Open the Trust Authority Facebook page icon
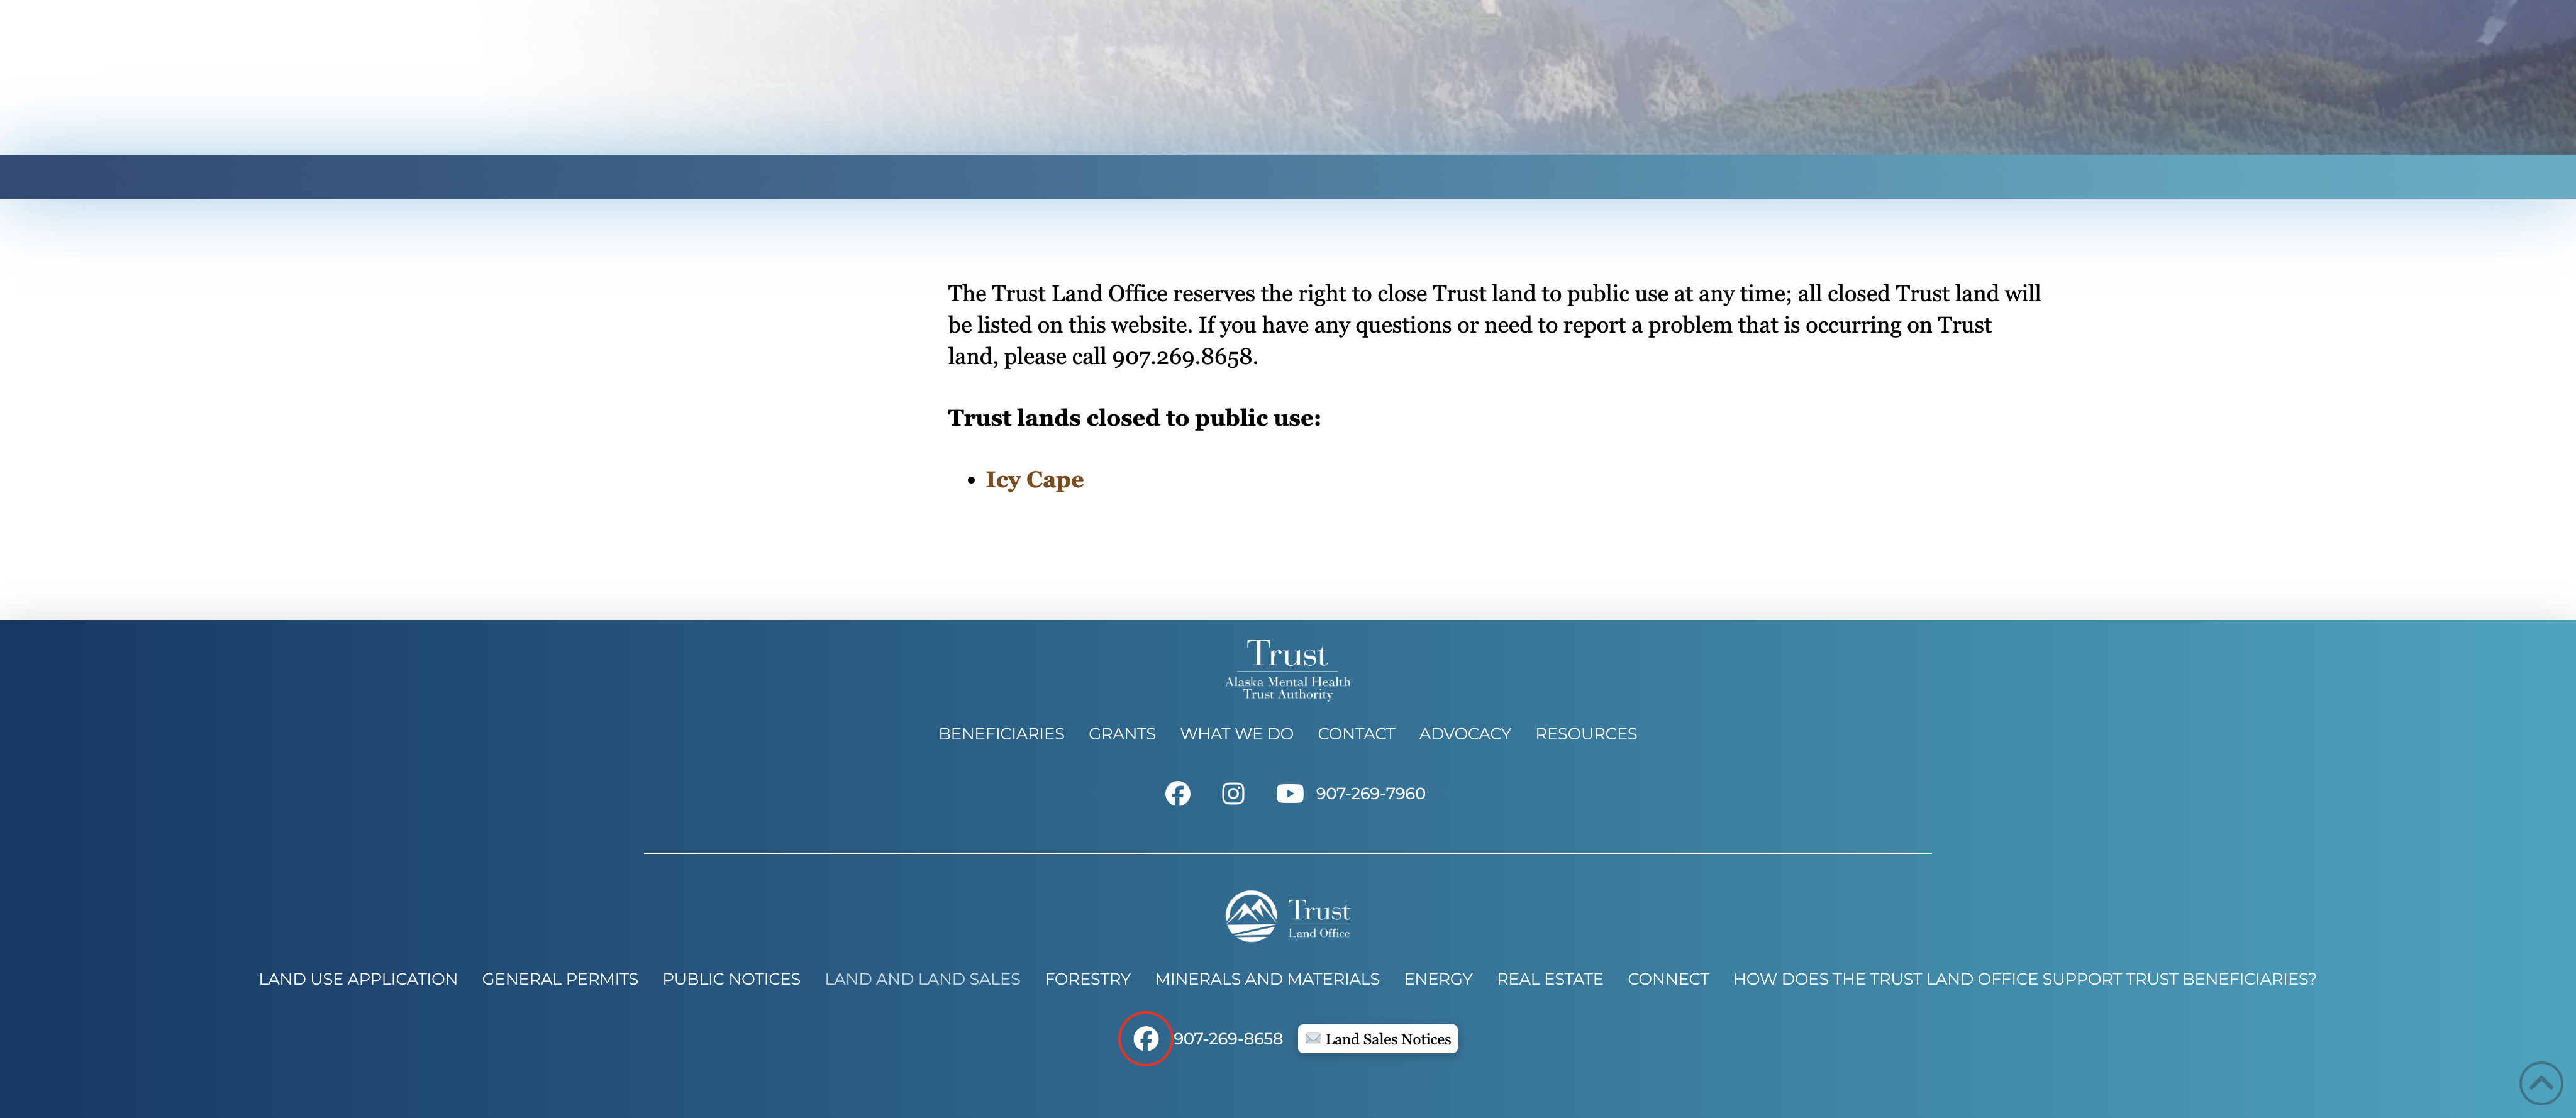Image resolution: width=2576 pixels, height=1118 pixels. 1177,793
